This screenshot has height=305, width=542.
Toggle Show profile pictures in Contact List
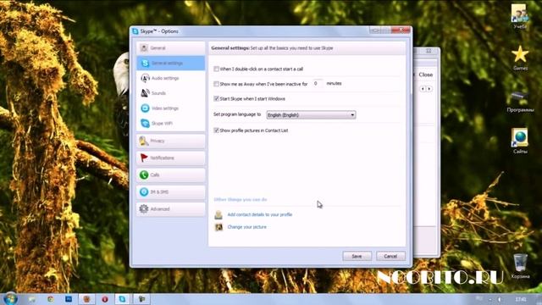[217, 130]
